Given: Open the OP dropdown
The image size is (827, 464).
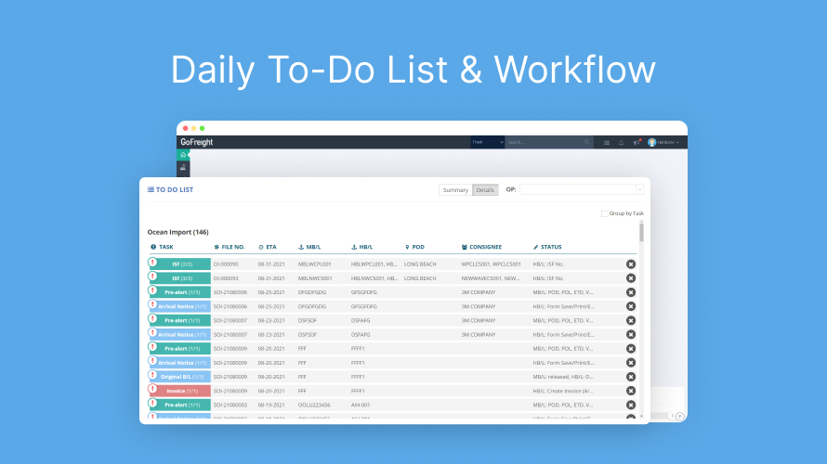Looking at the screenshot, I should coord(581,189).
